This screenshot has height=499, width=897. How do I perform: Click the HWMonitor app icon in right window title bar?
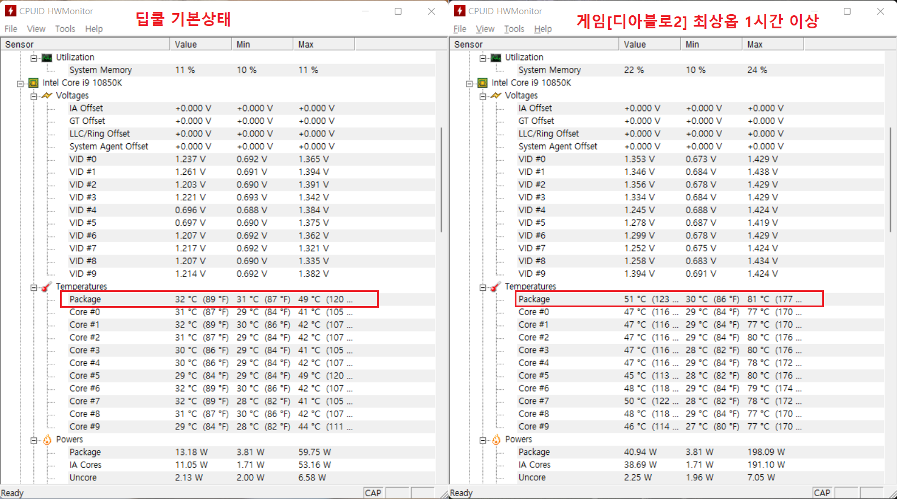click(x=460, y=11)
